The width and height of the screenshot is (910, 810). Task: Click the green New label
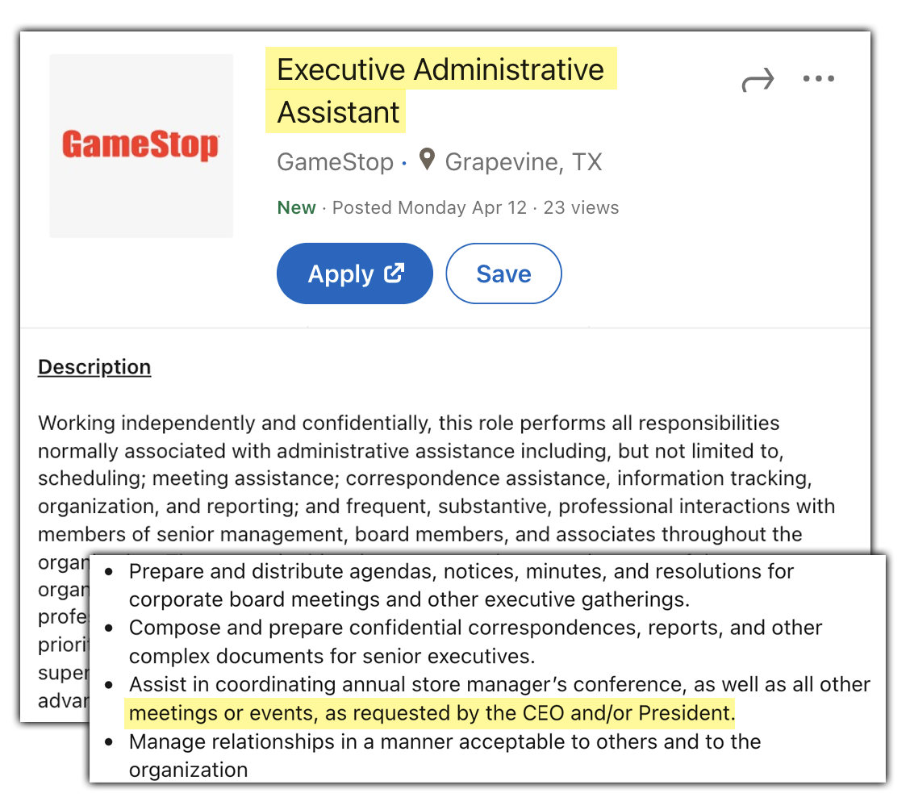point(296,207)
